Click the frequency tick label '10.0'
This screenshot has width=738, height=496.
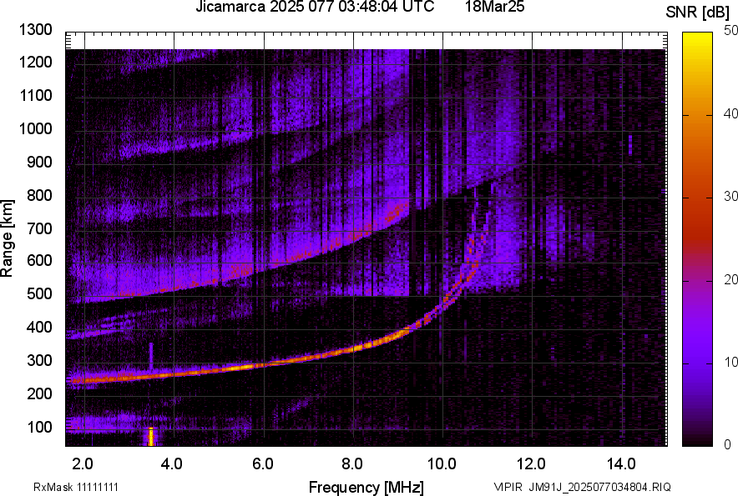click(442, 464)
